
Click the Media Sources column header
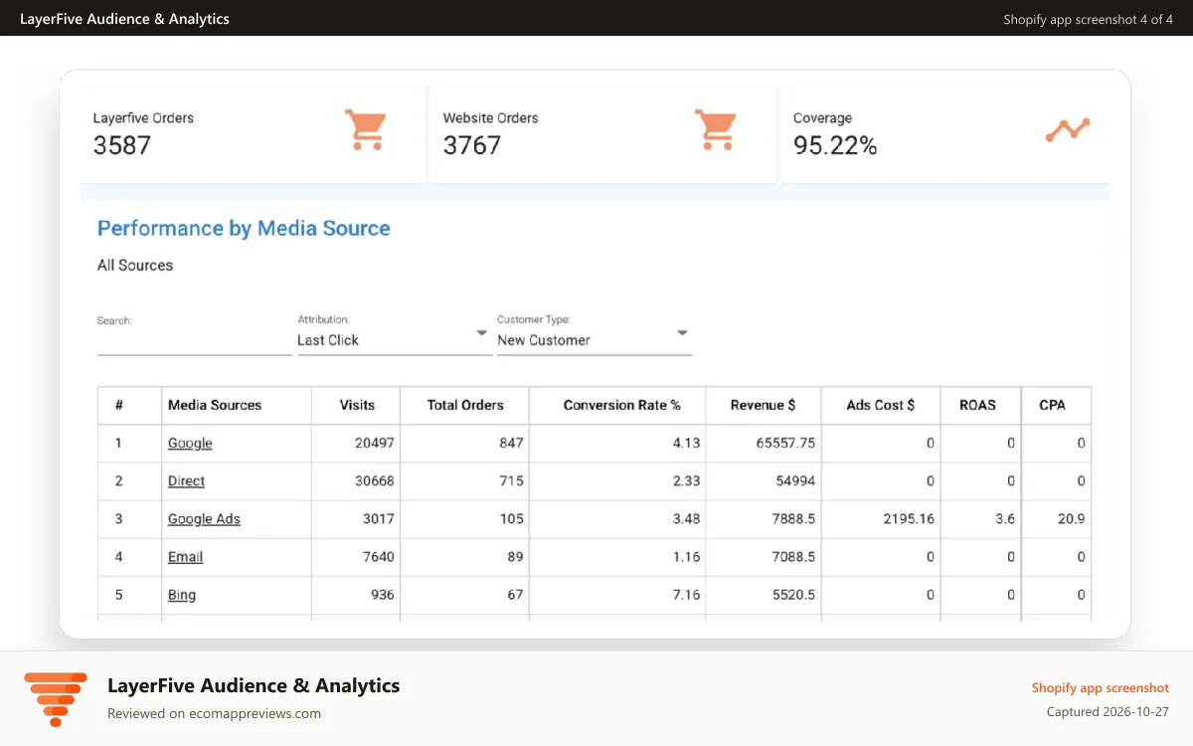237,406
